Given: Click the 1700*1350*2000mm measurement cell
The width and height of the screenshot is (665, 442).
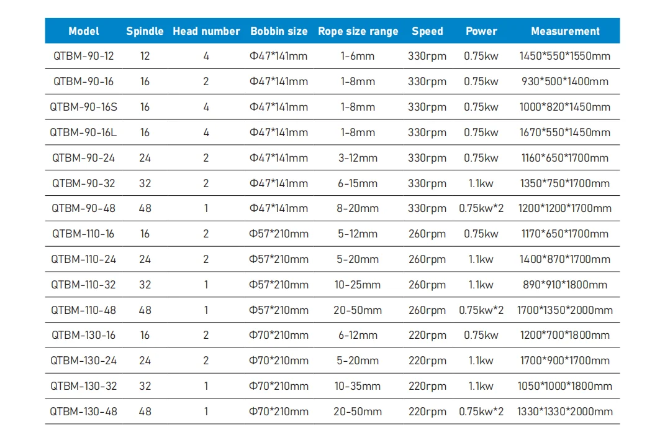Looking at the screenshot, I should click(565, 310).
